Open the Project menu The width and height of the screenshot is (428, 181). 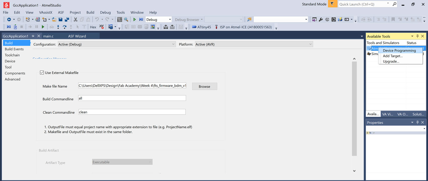pos(75,13)
